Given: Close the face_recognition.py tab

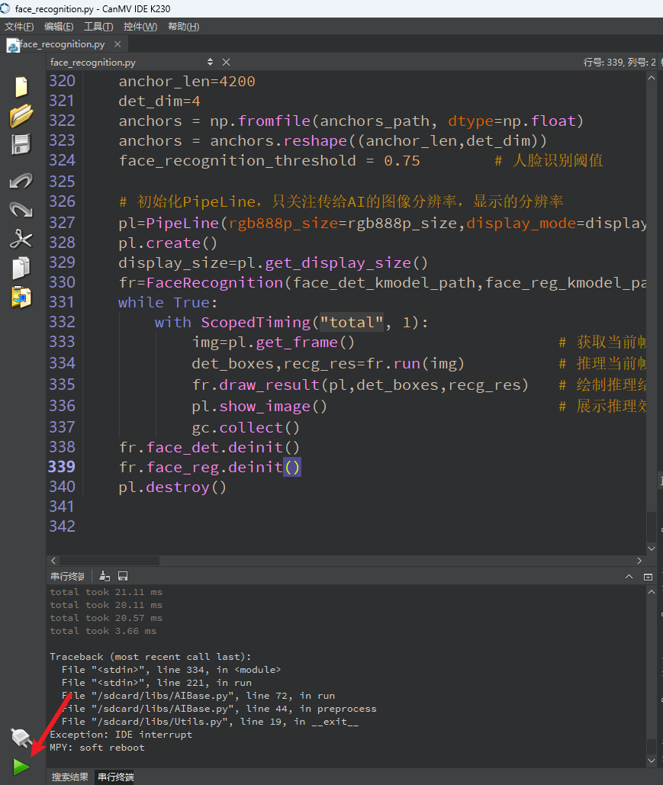Looking at the screenshot, I should click(x=117, y=44).
